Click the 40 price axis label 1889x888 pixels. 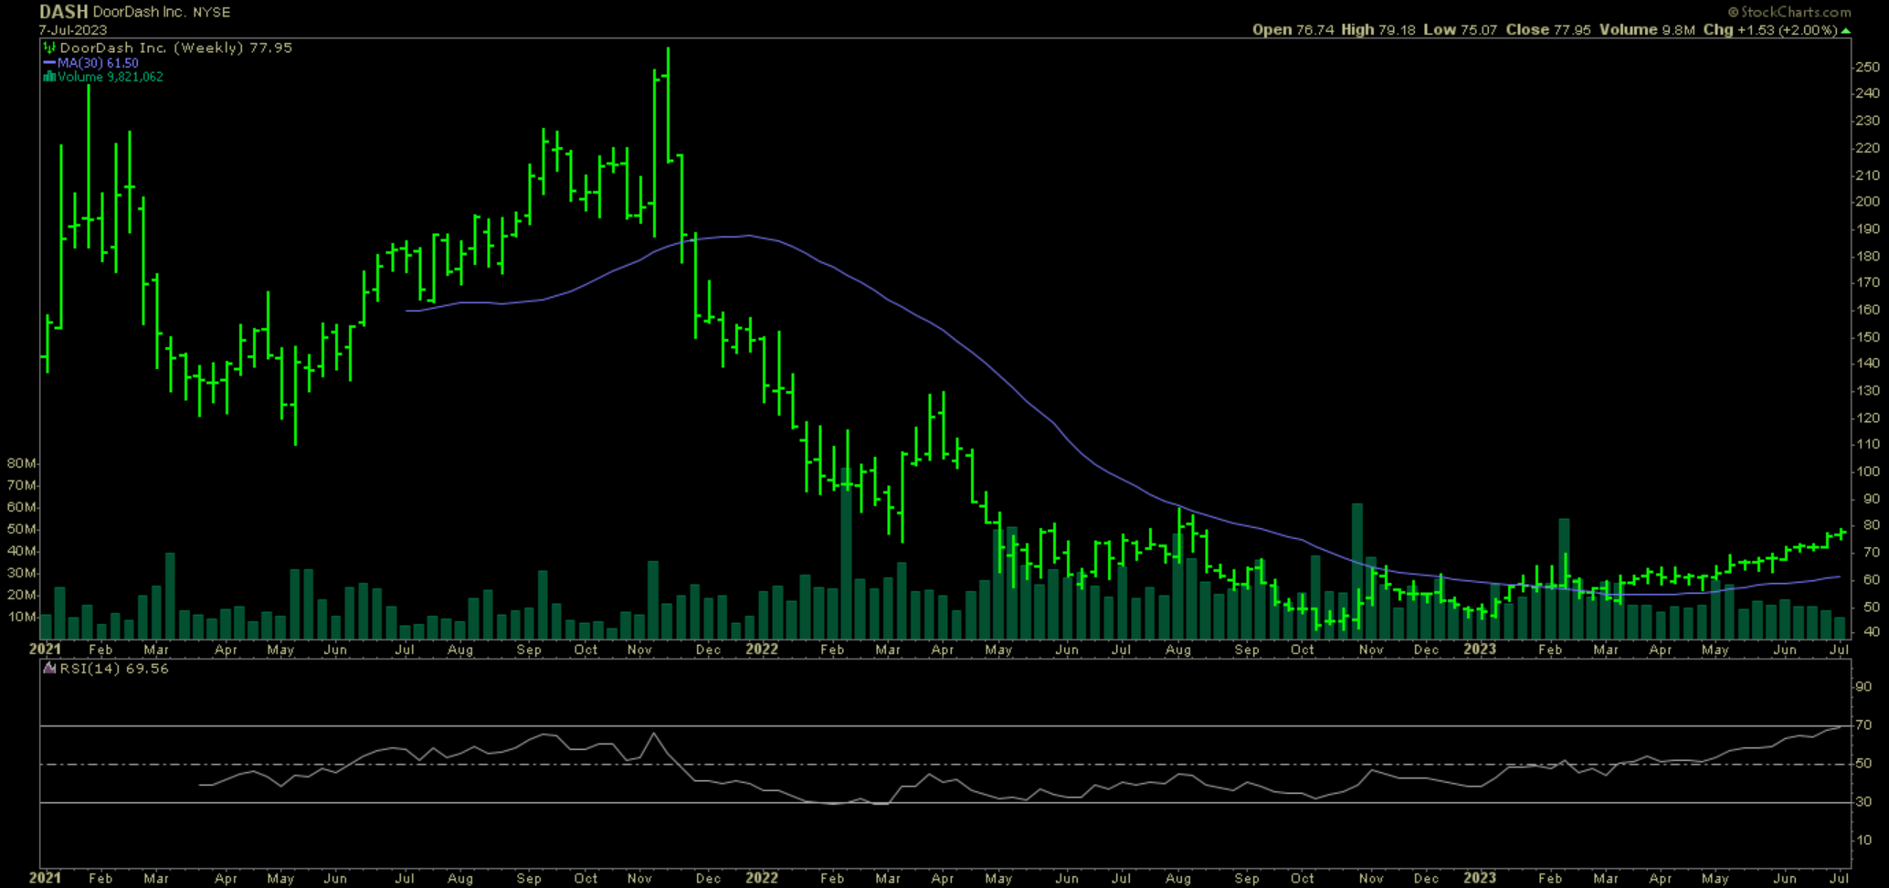1871,632
